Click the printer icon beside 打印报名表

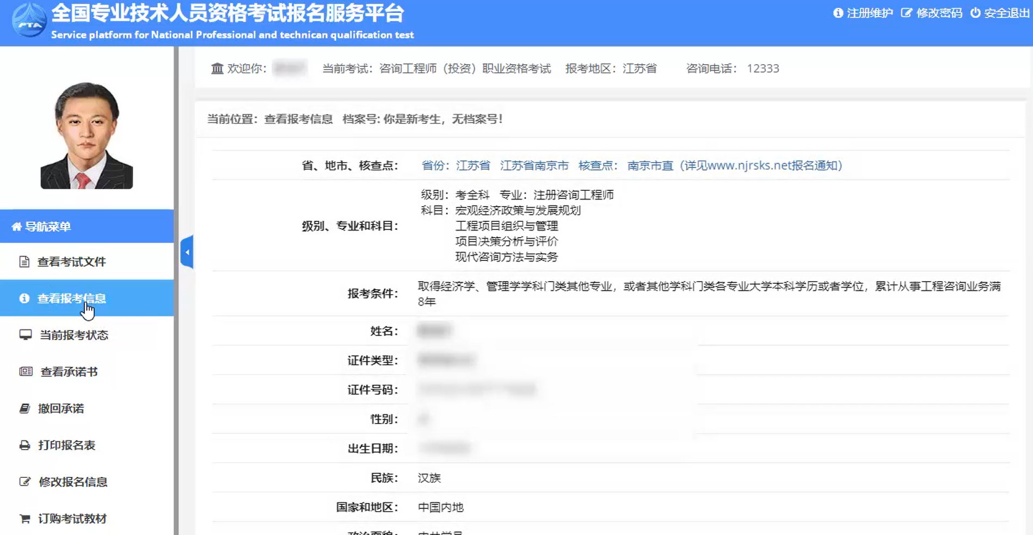(x=24, y=445)
